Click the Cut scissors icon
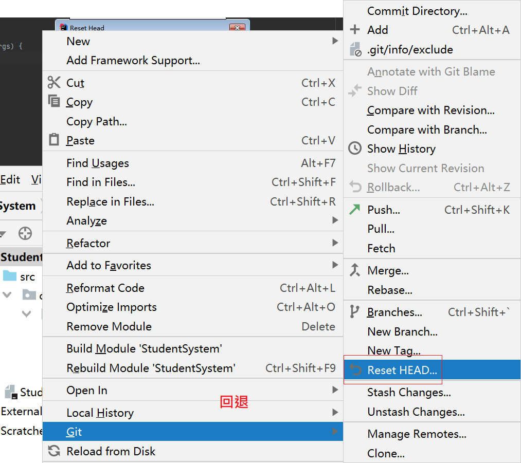 [54, 82]
